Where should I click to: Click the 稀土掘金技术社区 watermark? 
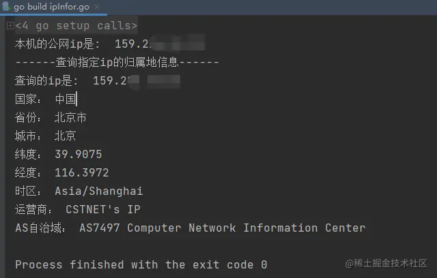coord(386,263)
